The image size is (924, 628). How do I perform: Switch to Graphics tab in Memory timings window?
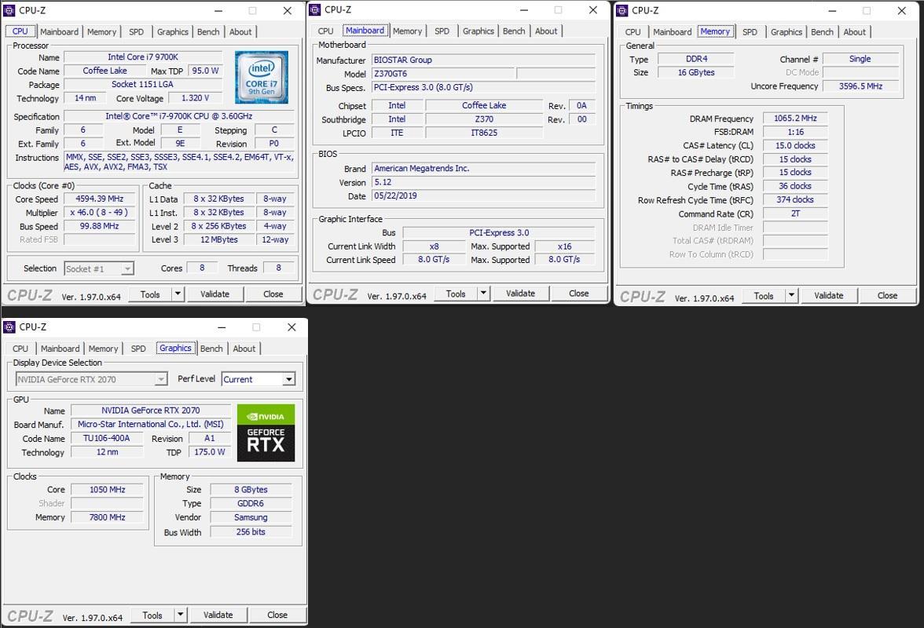click(786, 31)
